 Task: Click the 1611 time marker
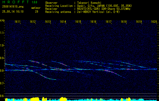coord(17,21)
